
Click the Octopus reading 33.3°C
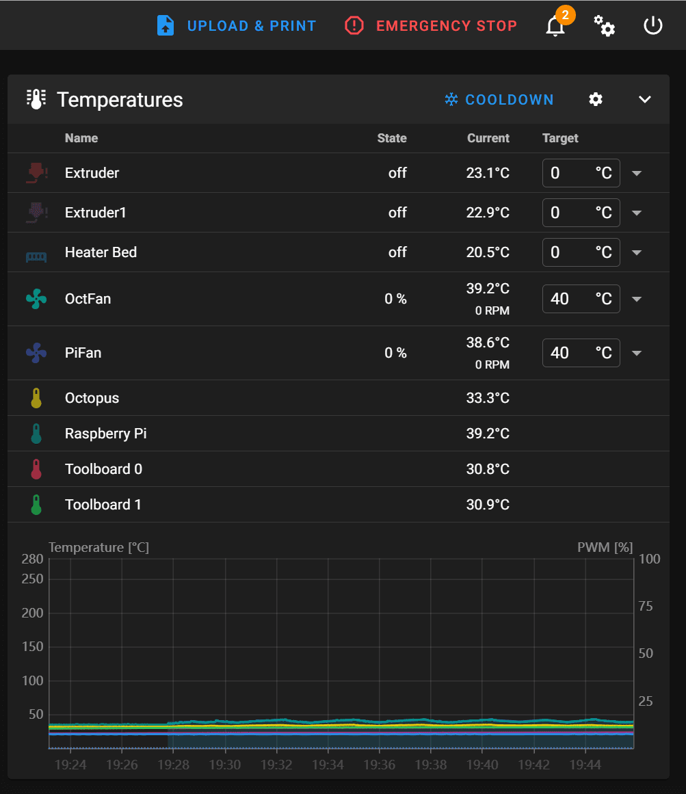(x=488, y=398)
